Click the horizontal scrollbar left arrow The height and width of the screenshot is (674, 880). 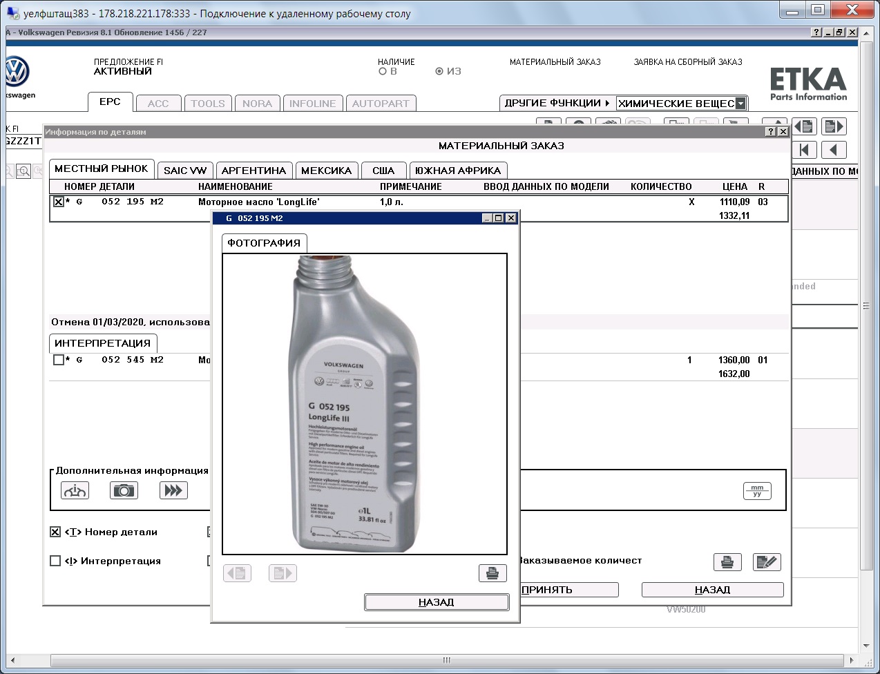(12, 660)
